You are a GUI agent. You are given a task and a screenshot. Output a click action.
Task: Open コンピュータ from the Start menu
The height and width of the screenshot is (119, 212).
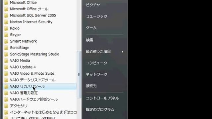pos(96,63)
